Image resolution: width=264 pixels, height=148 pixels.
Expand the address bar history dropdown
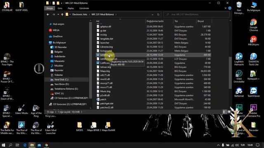coord(152,15)
